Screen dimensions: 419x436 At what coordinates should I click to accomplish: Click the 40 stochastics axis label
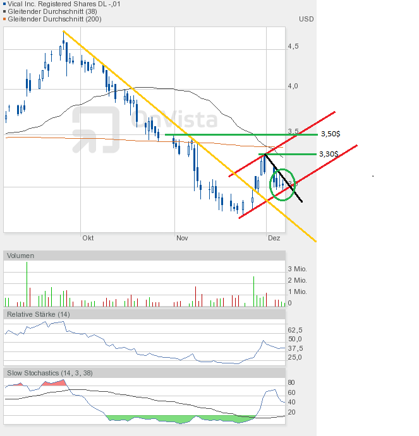click(291, 402)
